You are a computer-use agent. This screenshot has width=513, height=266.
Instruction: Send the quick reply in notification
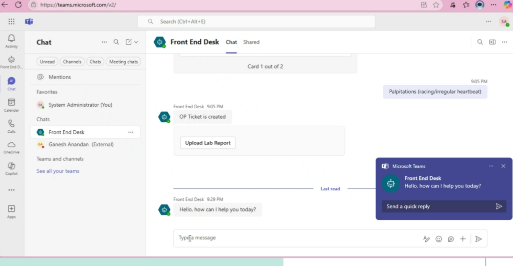499,206
